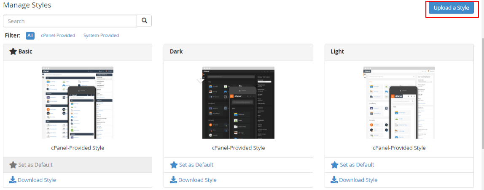
Task: Focus the Search styles input field
Action: pos(70,21)
